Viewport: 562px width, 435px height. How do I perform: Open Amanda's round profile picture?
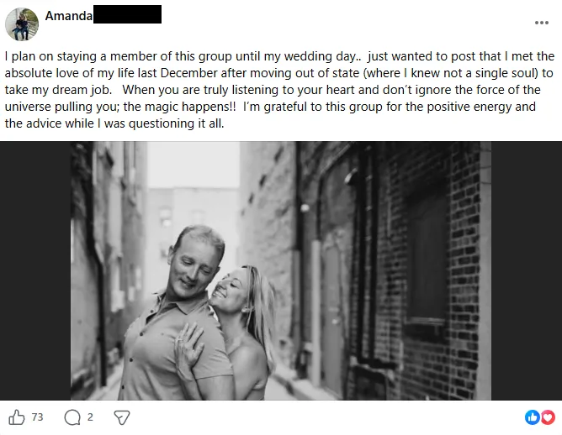click(x=22, y=24)
